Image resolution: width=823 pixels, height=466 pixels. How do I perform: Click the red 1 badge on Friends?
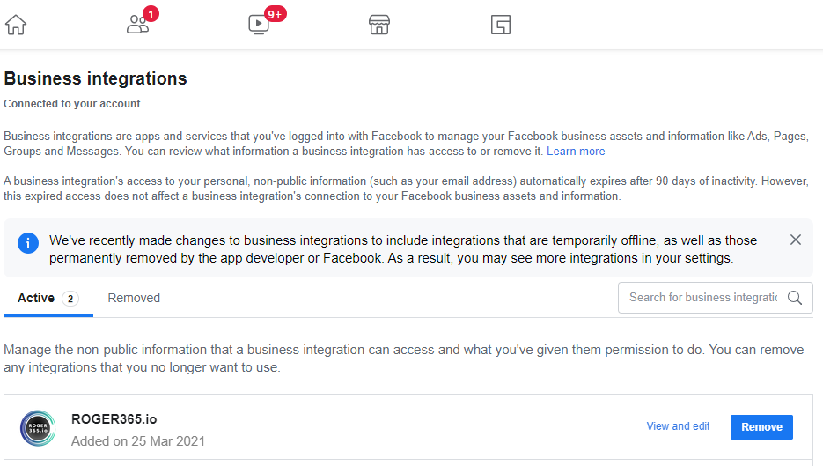click(x=151, y=13)
